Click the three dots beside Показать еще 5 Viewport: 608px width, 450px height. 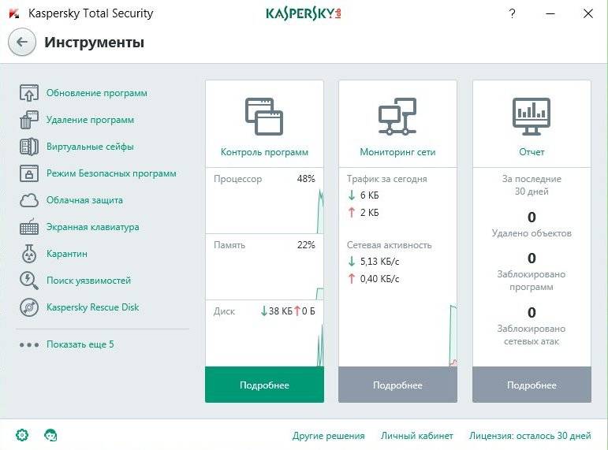click(29, 344)
